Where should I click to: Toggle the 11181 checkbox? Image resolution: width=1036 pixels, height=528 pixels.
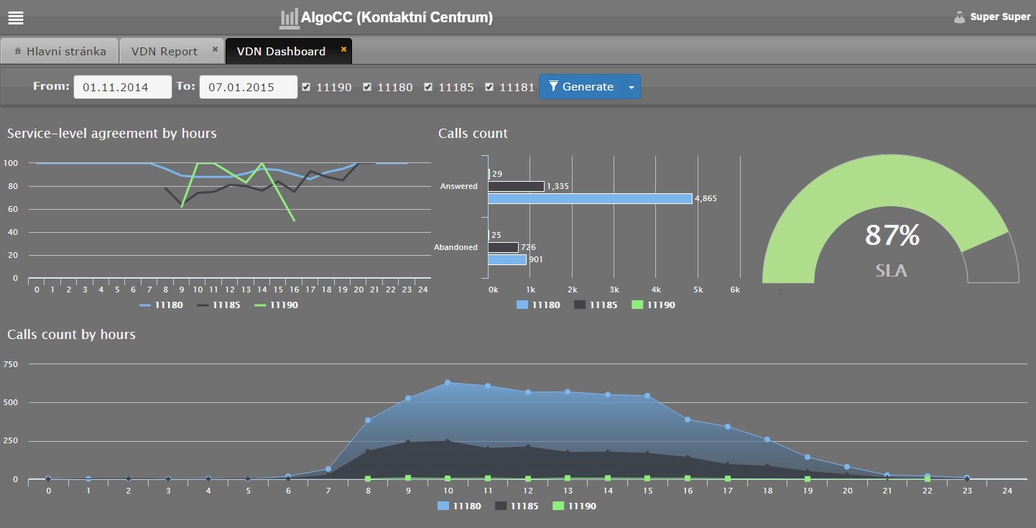489,87
